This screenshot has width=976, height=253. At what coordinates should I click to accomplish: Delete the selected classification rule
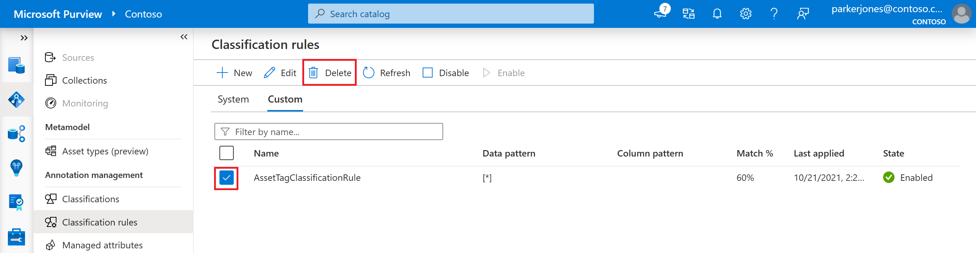click(x=329, y=73)
